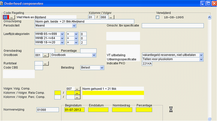The width and height of the screenshot is (217, 121).
Task: Click the 'Norm gehuwd 1 < 21 tlkk' text
Action: click(x=99, y=89)
